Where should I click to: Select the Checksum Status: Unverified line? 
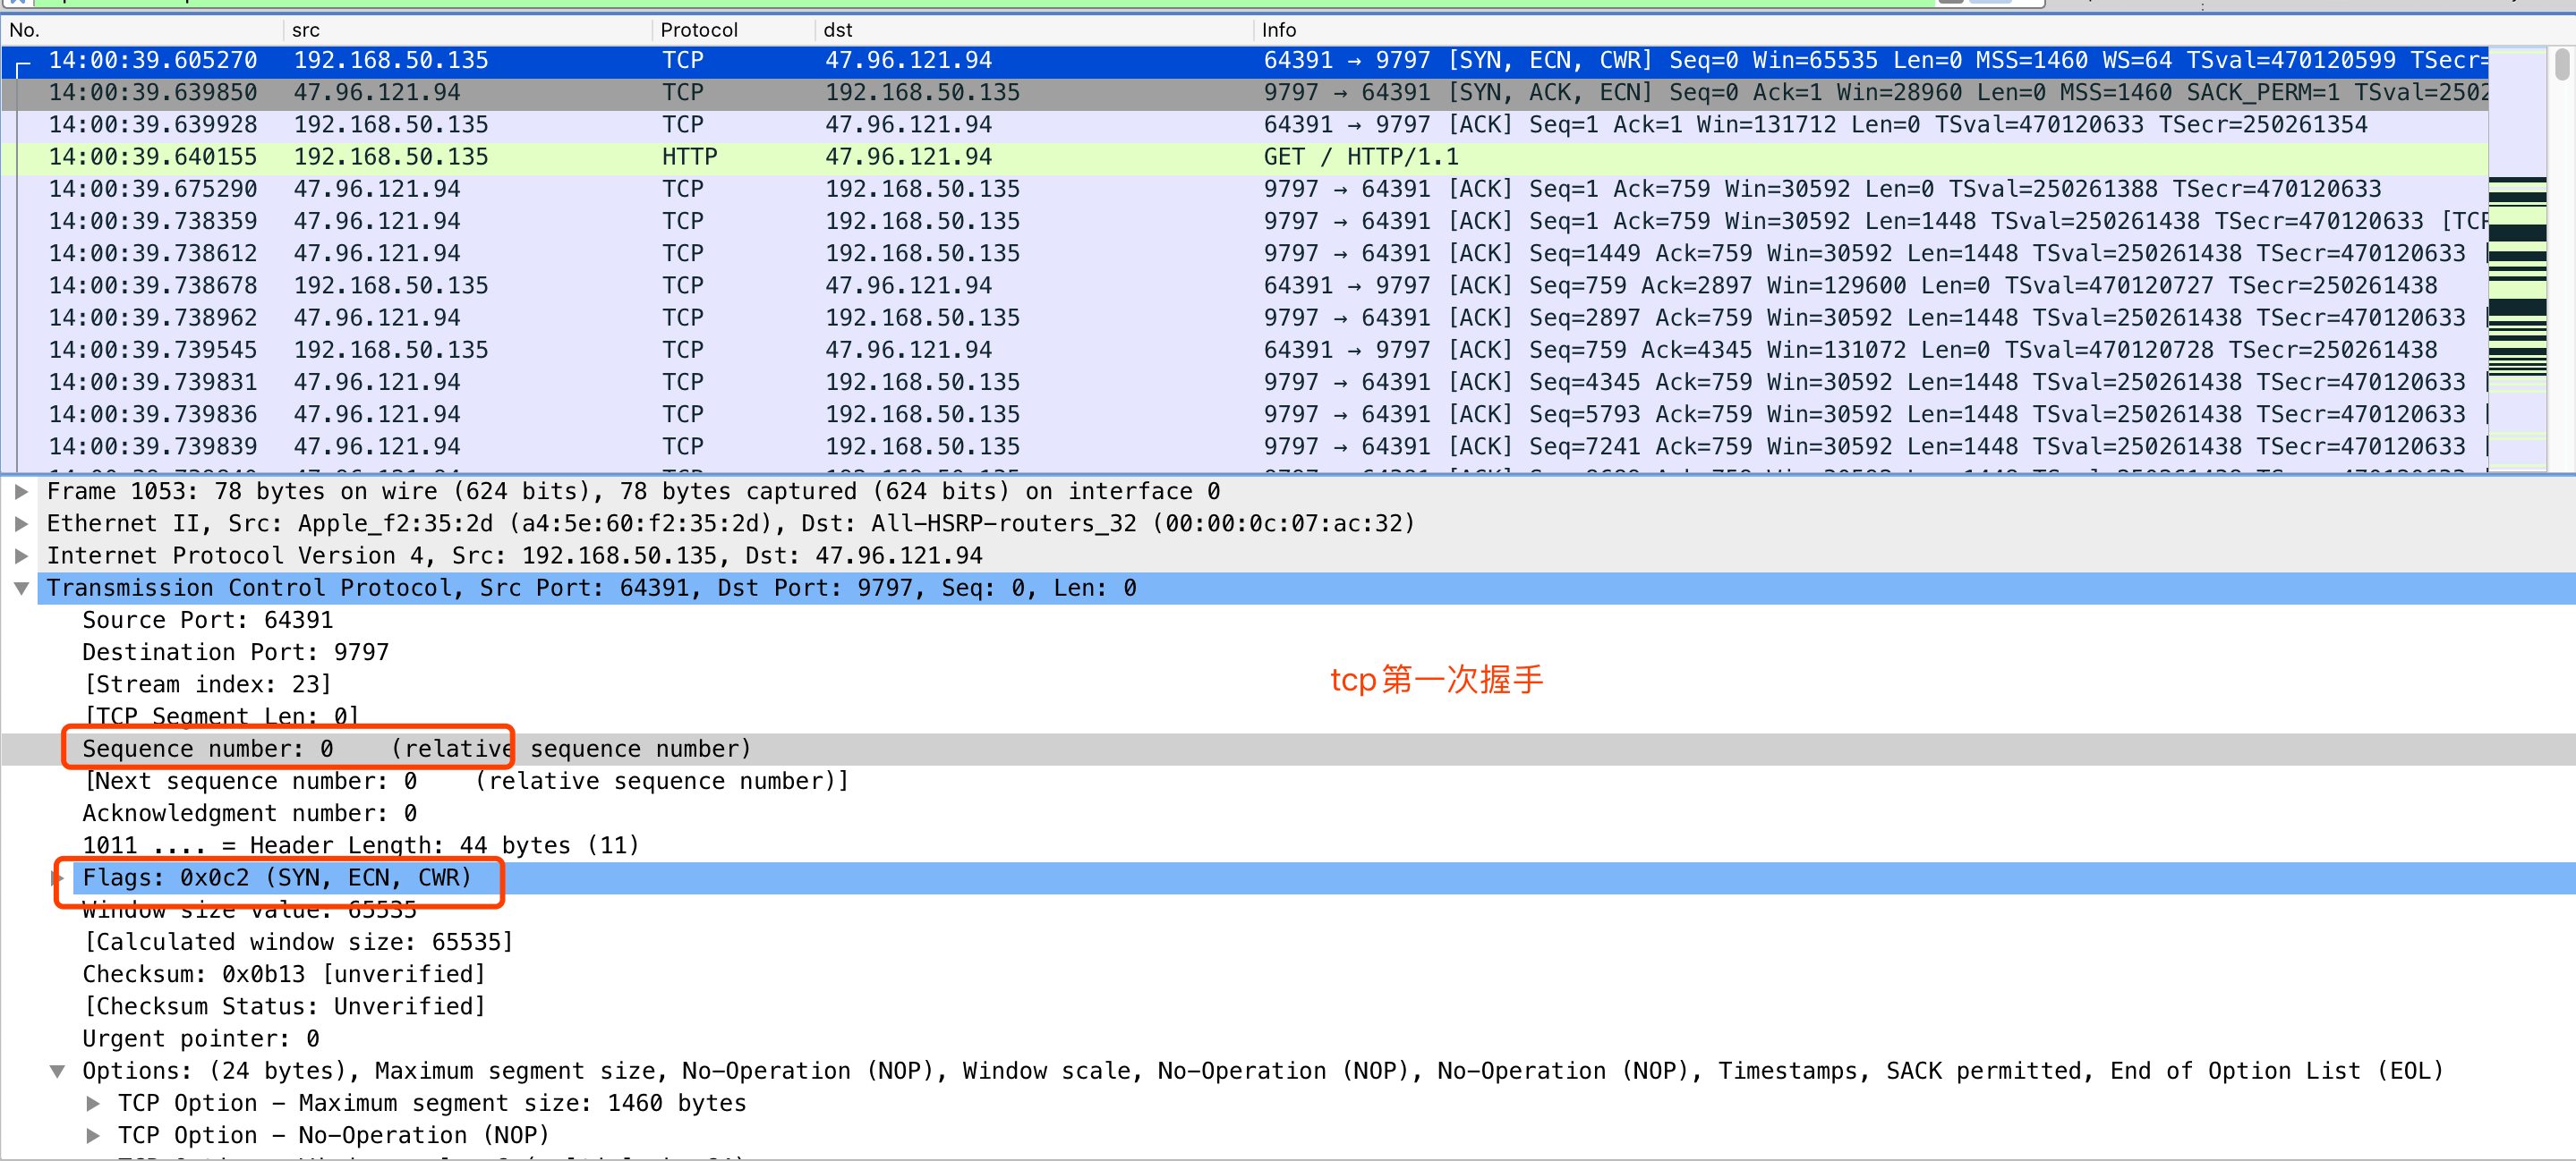pos(284,1006)
